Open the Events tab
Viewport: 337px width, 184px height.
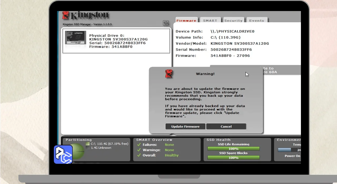tap(257, 20)
